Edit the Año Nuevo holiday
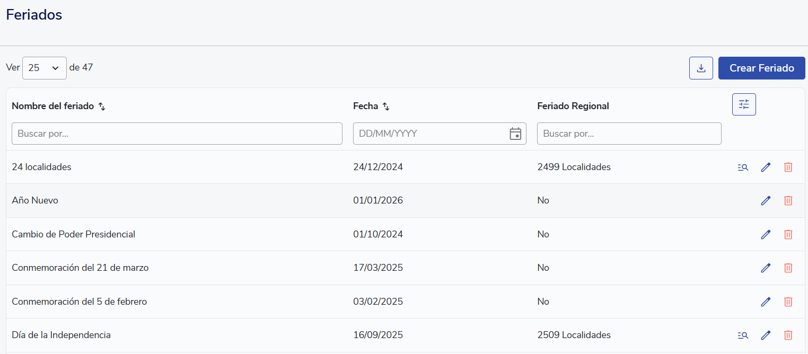The image size is (808, 354). pos(766,201)
